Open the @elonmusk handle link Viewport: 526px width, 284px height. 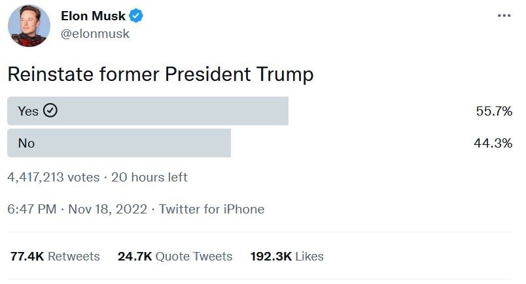coord(95,34)
